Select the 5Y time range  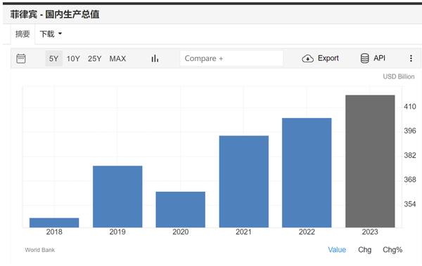[54, 58]
